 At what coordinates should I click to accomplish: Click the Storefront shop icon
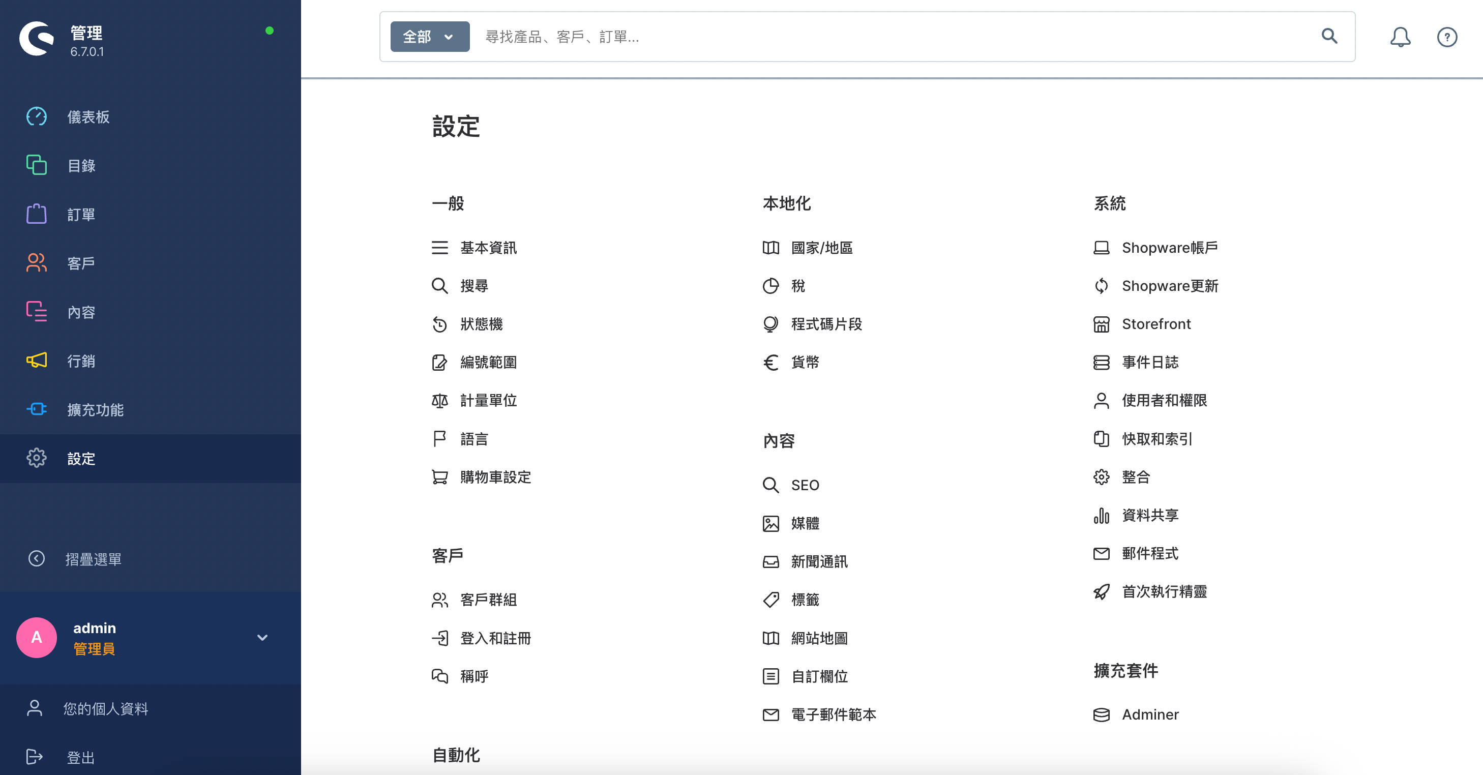[1101, 324]
